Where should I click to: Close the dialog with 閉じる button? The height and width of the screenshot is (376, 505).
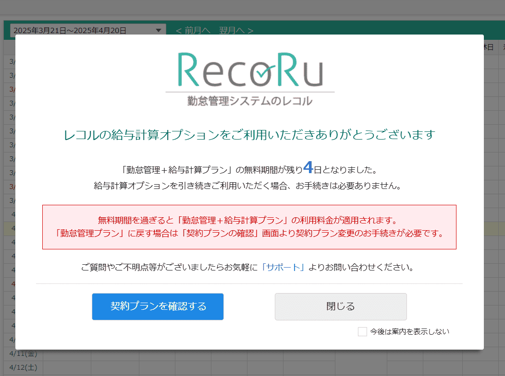pos(341,306)
